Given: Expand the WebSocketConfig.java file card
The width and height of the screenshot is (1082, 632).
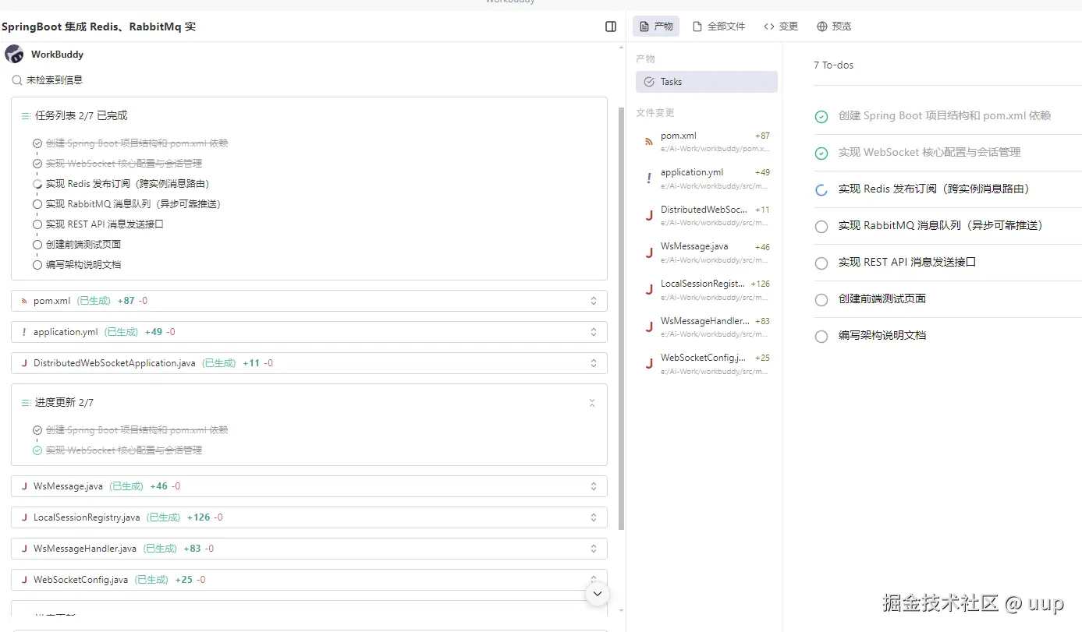Looking at the screenshot, I should click(x=593, y=580).
